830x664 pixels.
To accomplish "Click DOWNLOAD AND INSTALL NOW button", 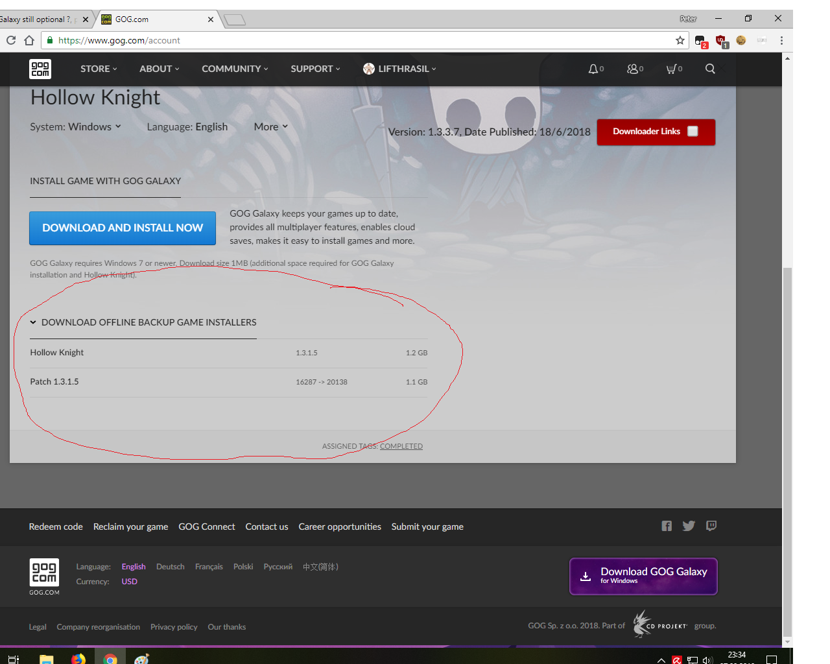I will [123, 228].
